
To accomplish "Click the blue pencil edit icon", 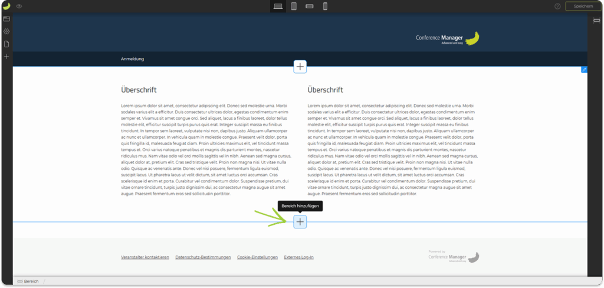I will click(x=584, y=70).
